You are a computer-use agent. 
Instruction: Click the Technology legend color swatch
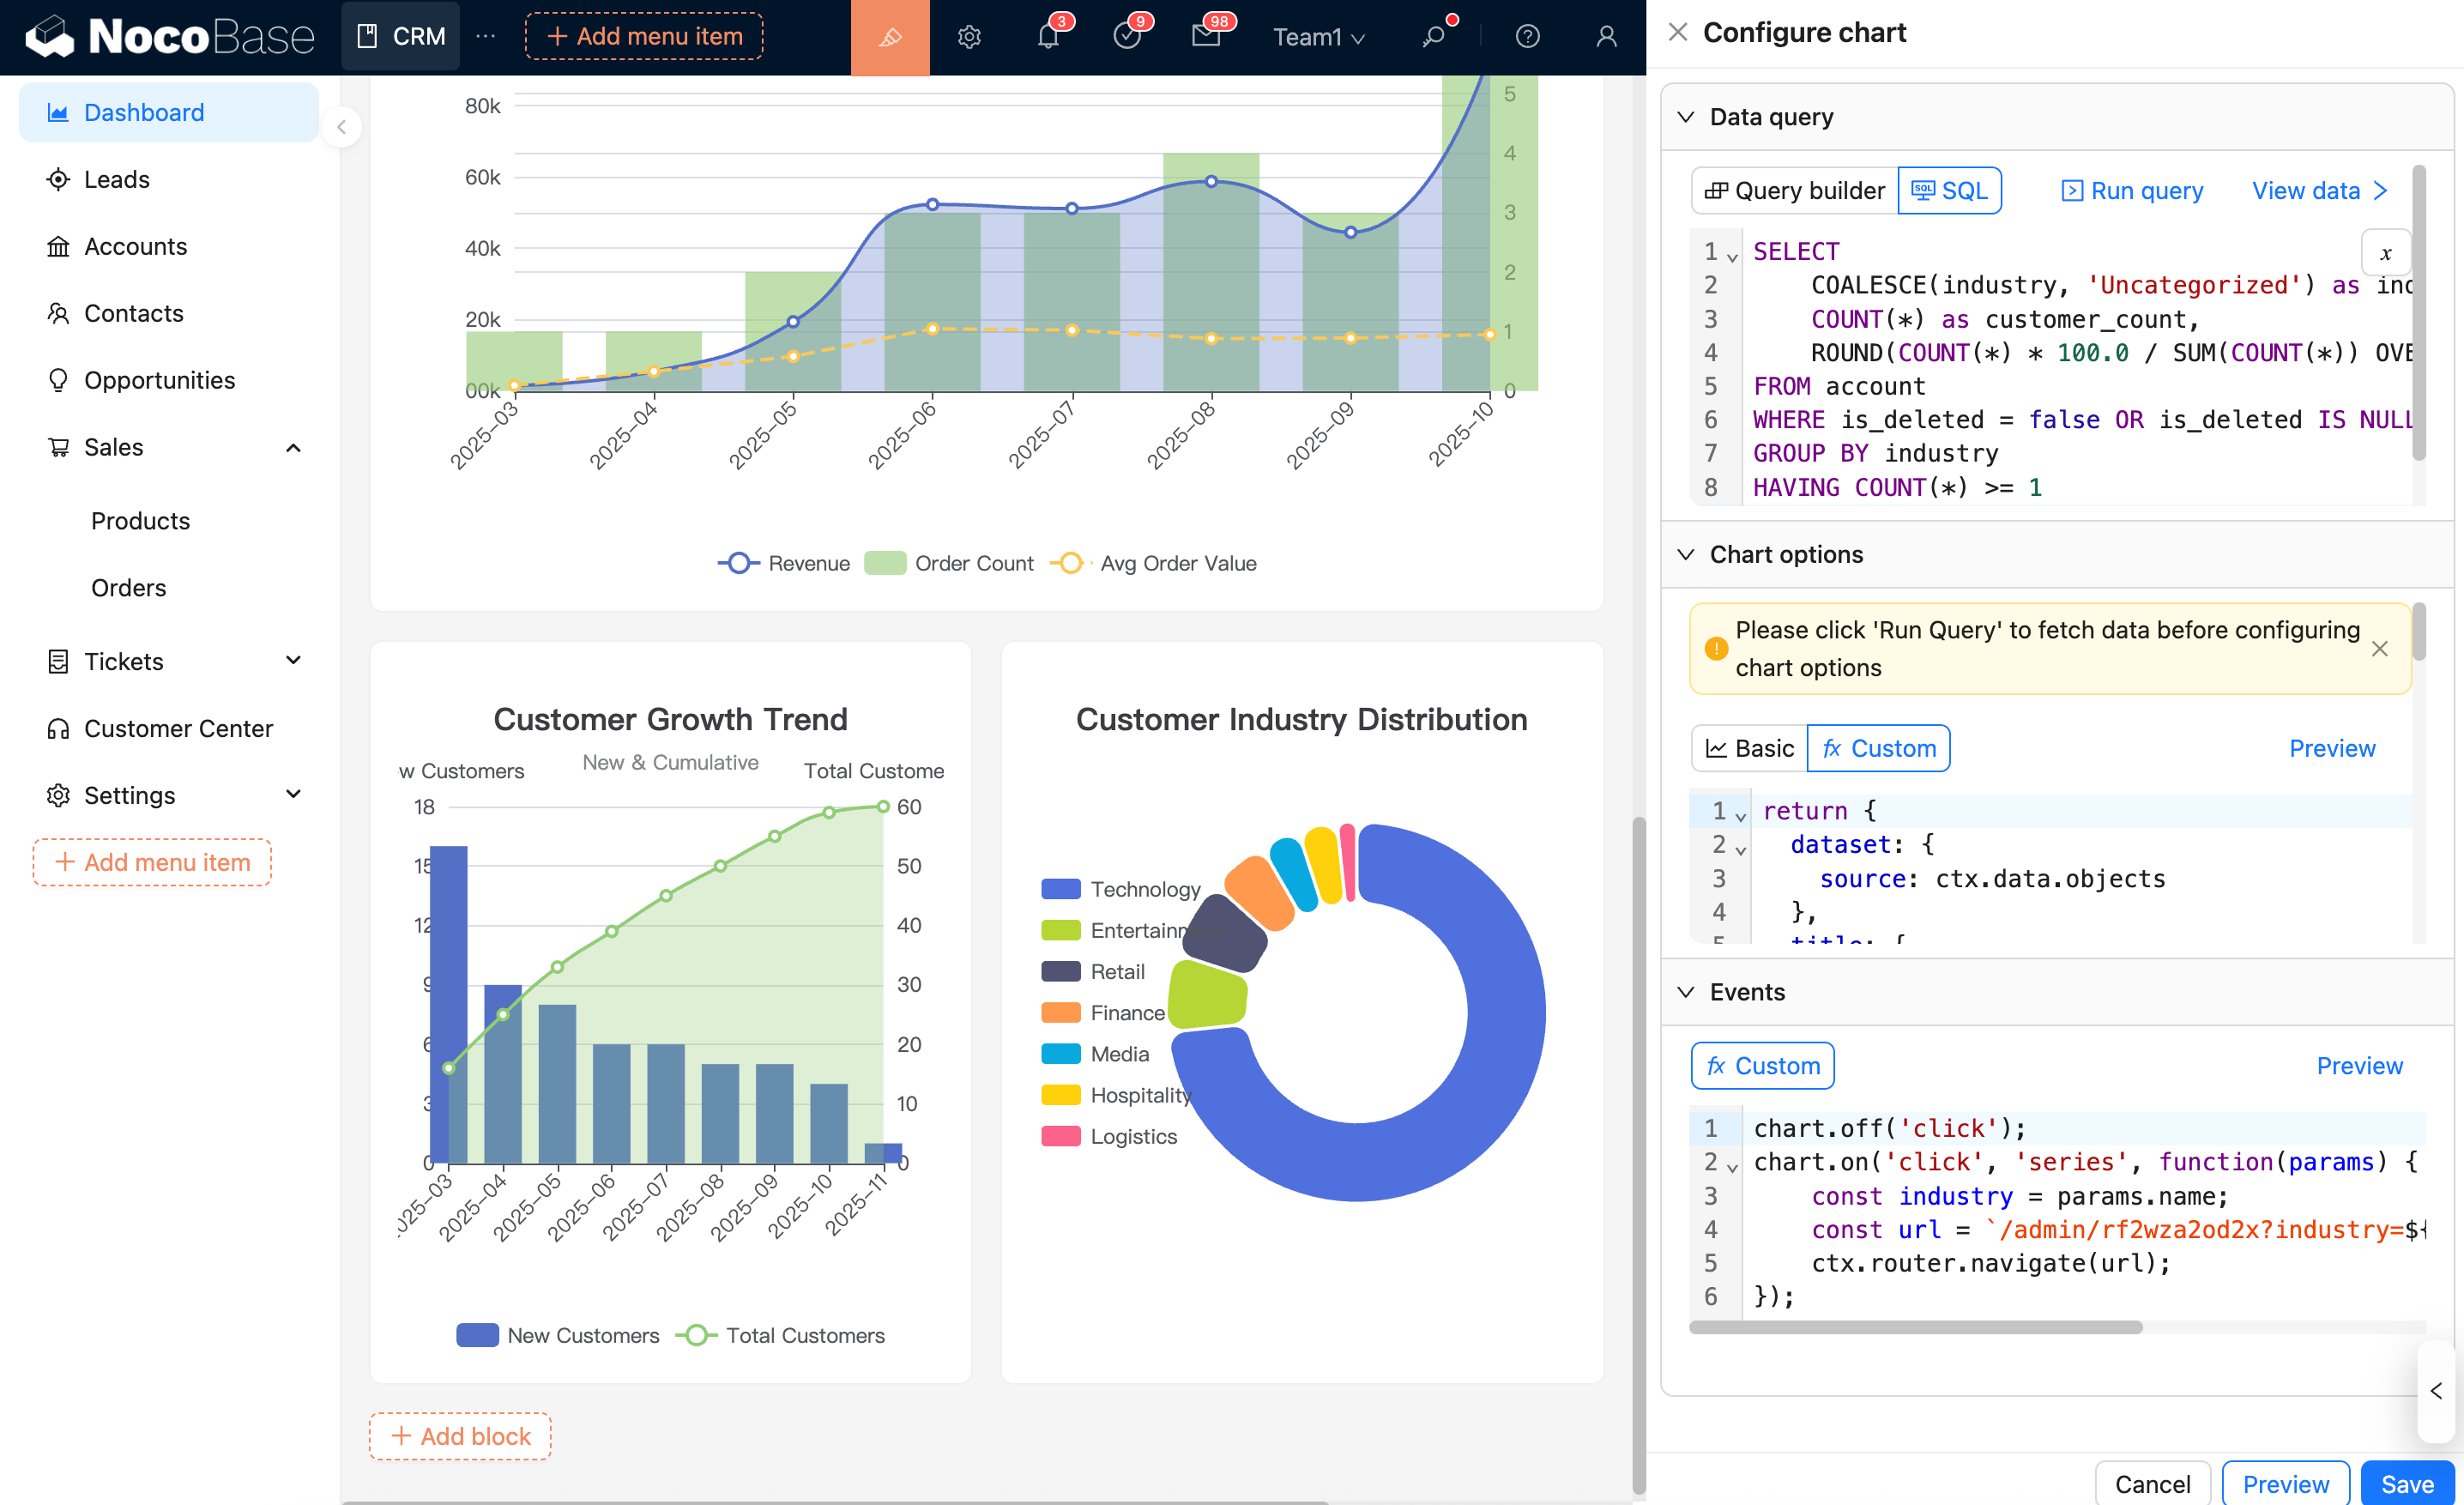tap(1060, 889)
